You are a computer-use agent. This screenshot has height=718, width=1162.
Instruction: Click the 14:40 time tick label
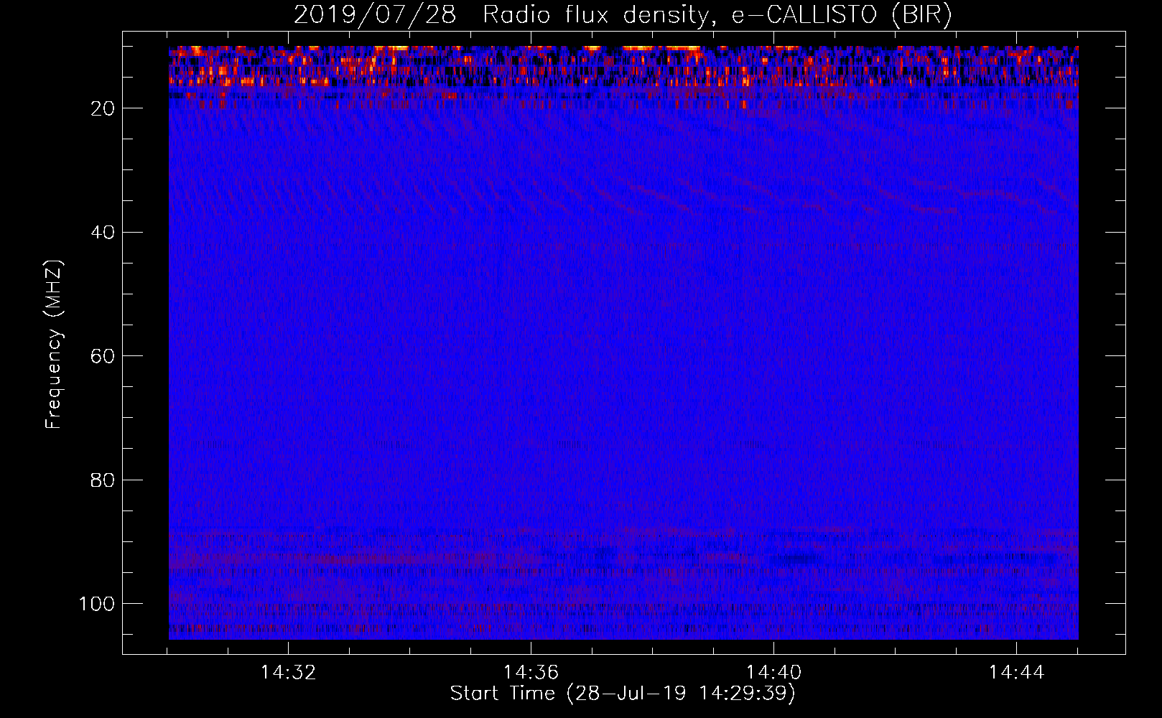(773, 673)
